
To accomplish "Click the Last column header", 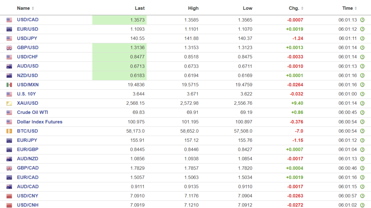I will [x=139, y=8].
